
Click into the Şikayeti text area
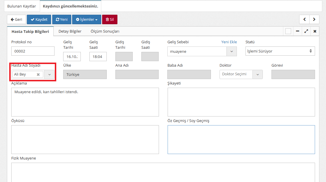241,102
